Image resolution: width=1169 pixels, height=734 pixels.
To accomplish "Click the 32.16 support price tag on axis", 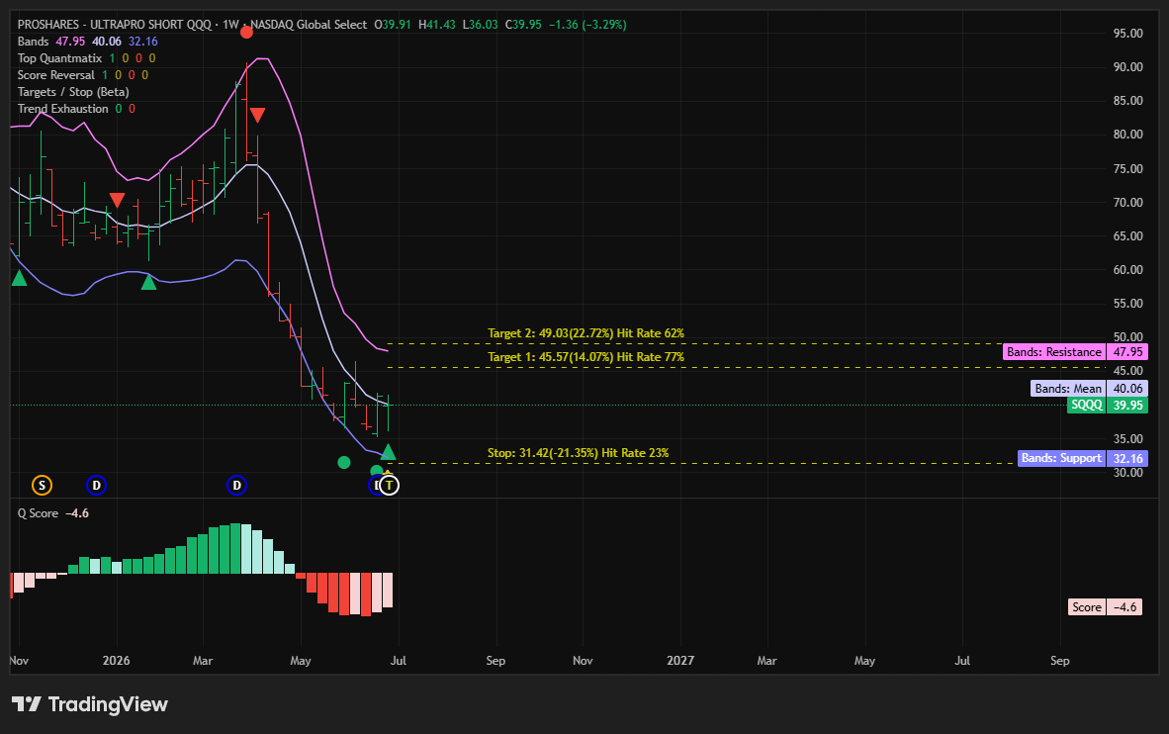I will (x=1127, y=458).
